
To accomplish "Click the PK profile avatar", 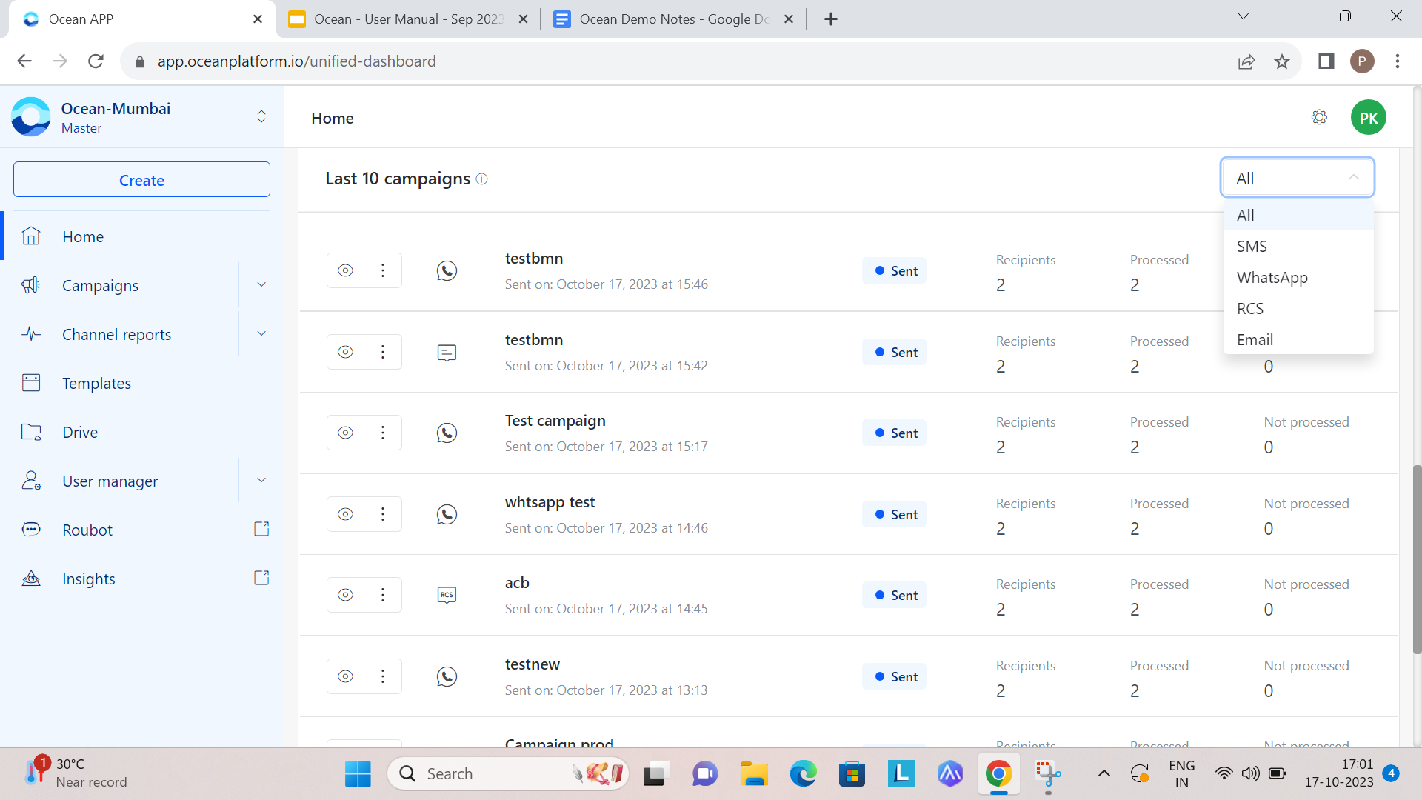I will [1368, 117].
